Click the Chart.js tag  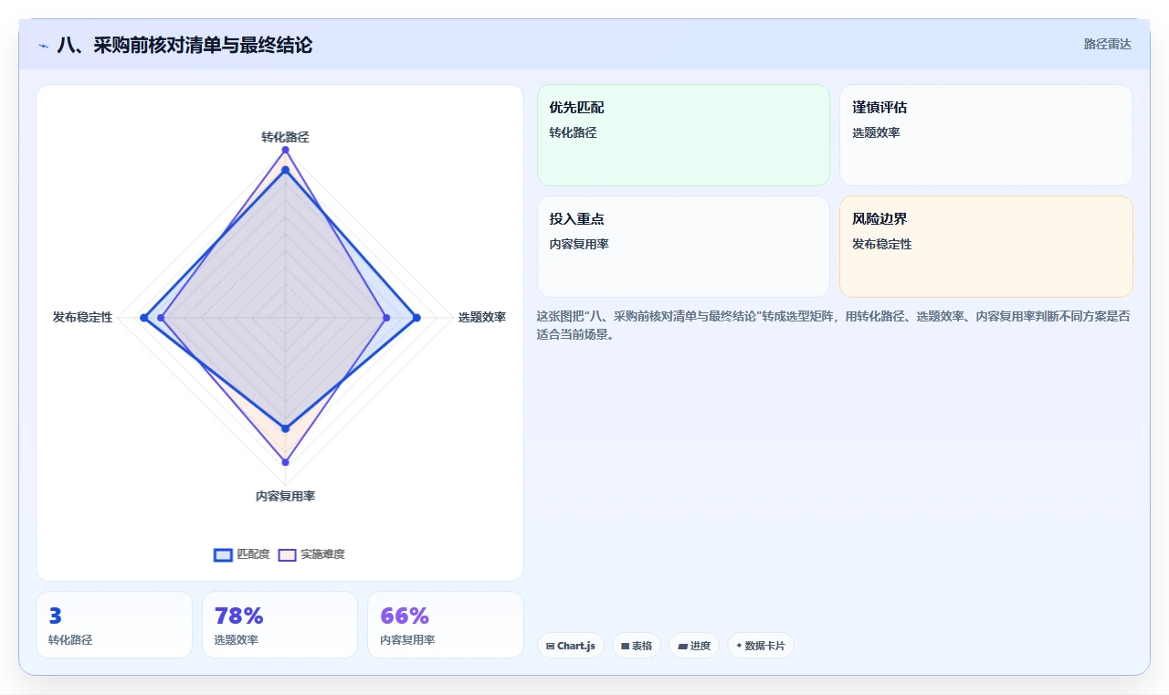click(x=570, y=646)
